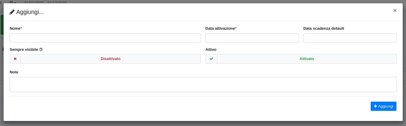
Task: Click the hamburger menu icon at top-left
Action: pyautogui.click(x=1, y=2)
